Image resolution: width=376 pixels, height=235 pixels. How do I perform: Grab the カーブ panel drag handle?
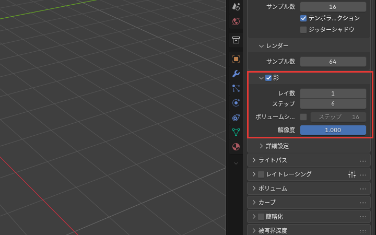coord(363,203)
